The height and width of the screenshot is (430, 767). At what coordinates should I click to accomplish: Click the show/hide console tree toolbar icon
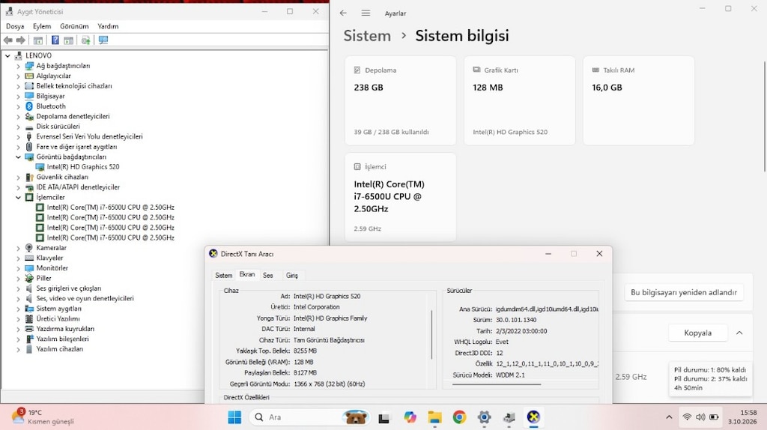pos(37,40)
